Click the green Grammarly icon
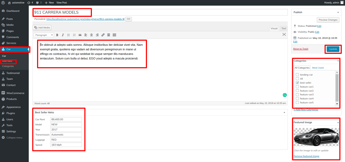Viewport: 345px width, 162px height. click(285, 95)
